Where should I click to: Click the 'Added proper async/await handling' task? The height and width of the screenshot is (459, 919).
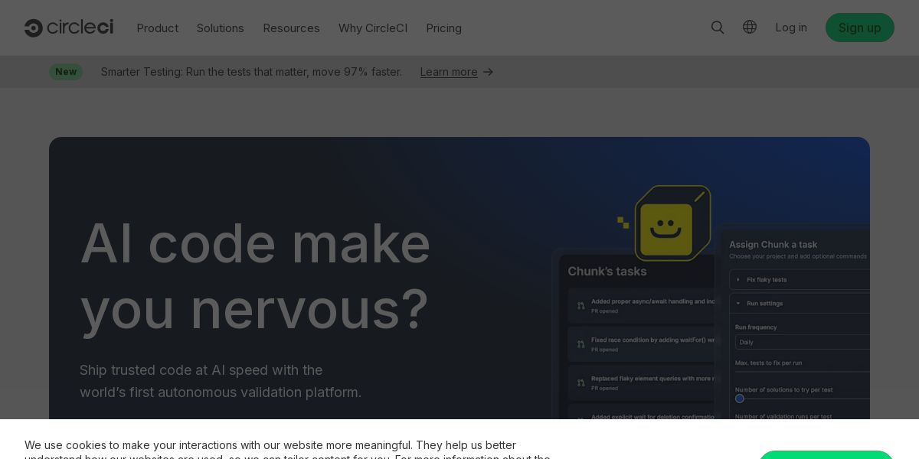642,306
